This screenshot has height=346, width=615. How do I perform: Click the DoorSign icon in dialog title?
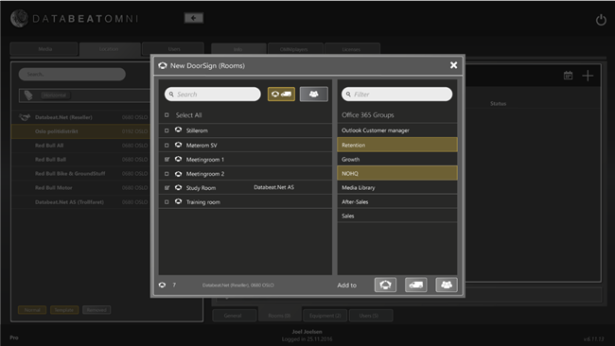click(x=163, y=65)
